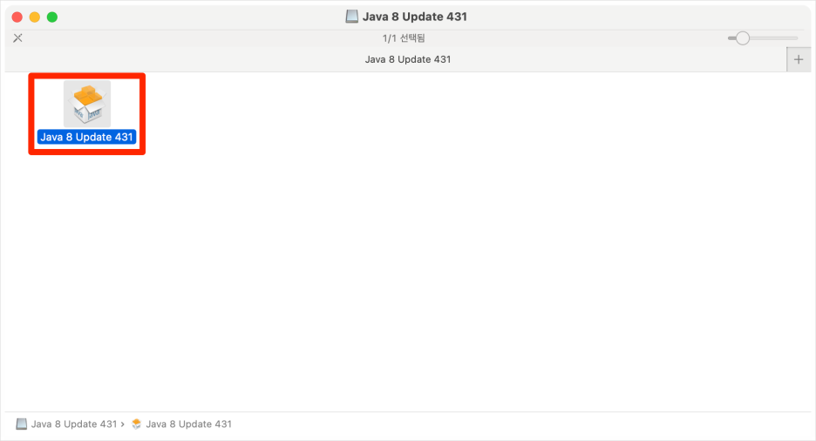Close the selection bar with the X icon

(x=17, y=38)
